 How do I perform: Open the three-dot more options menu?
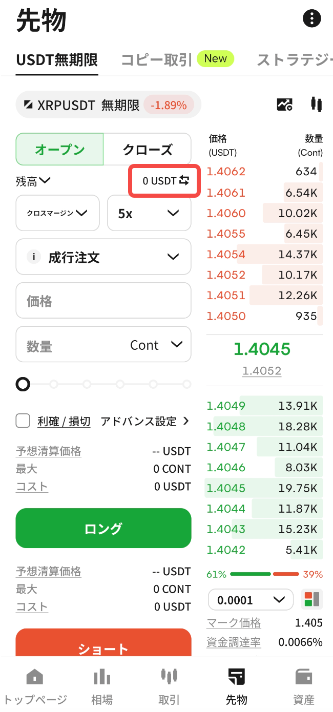(312, 19)
